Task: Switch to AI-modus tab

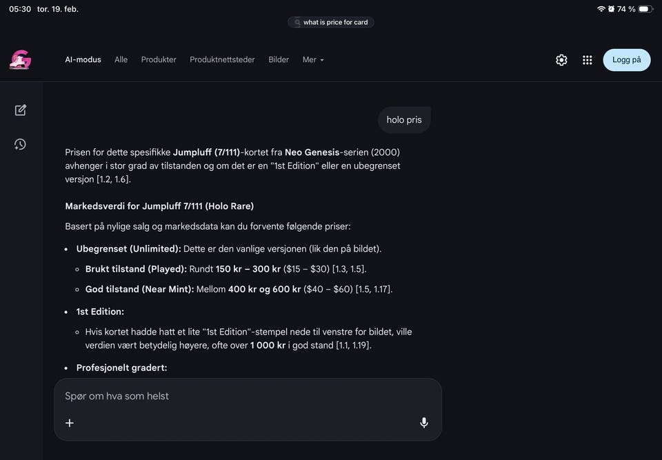Action: (x=83, y=60)
